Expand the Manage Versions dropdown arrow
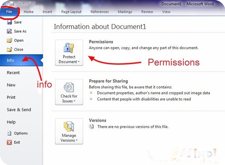Screen dimensions: 225x165 [76, 140]
